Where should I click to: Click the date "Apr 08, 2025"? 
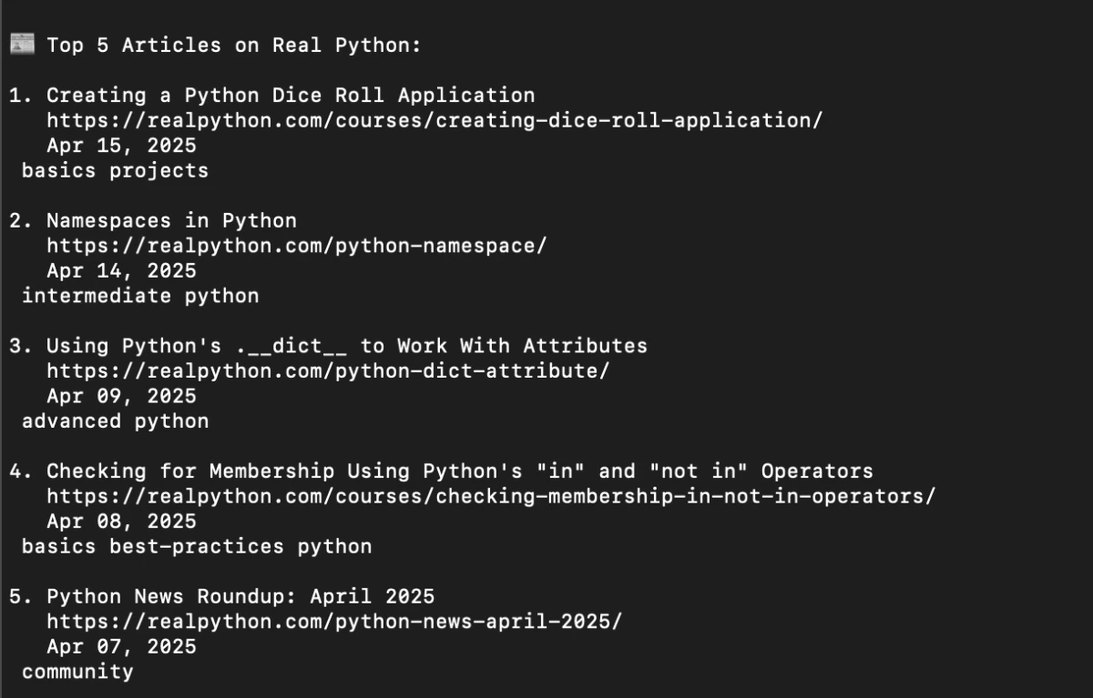(121, 521)
